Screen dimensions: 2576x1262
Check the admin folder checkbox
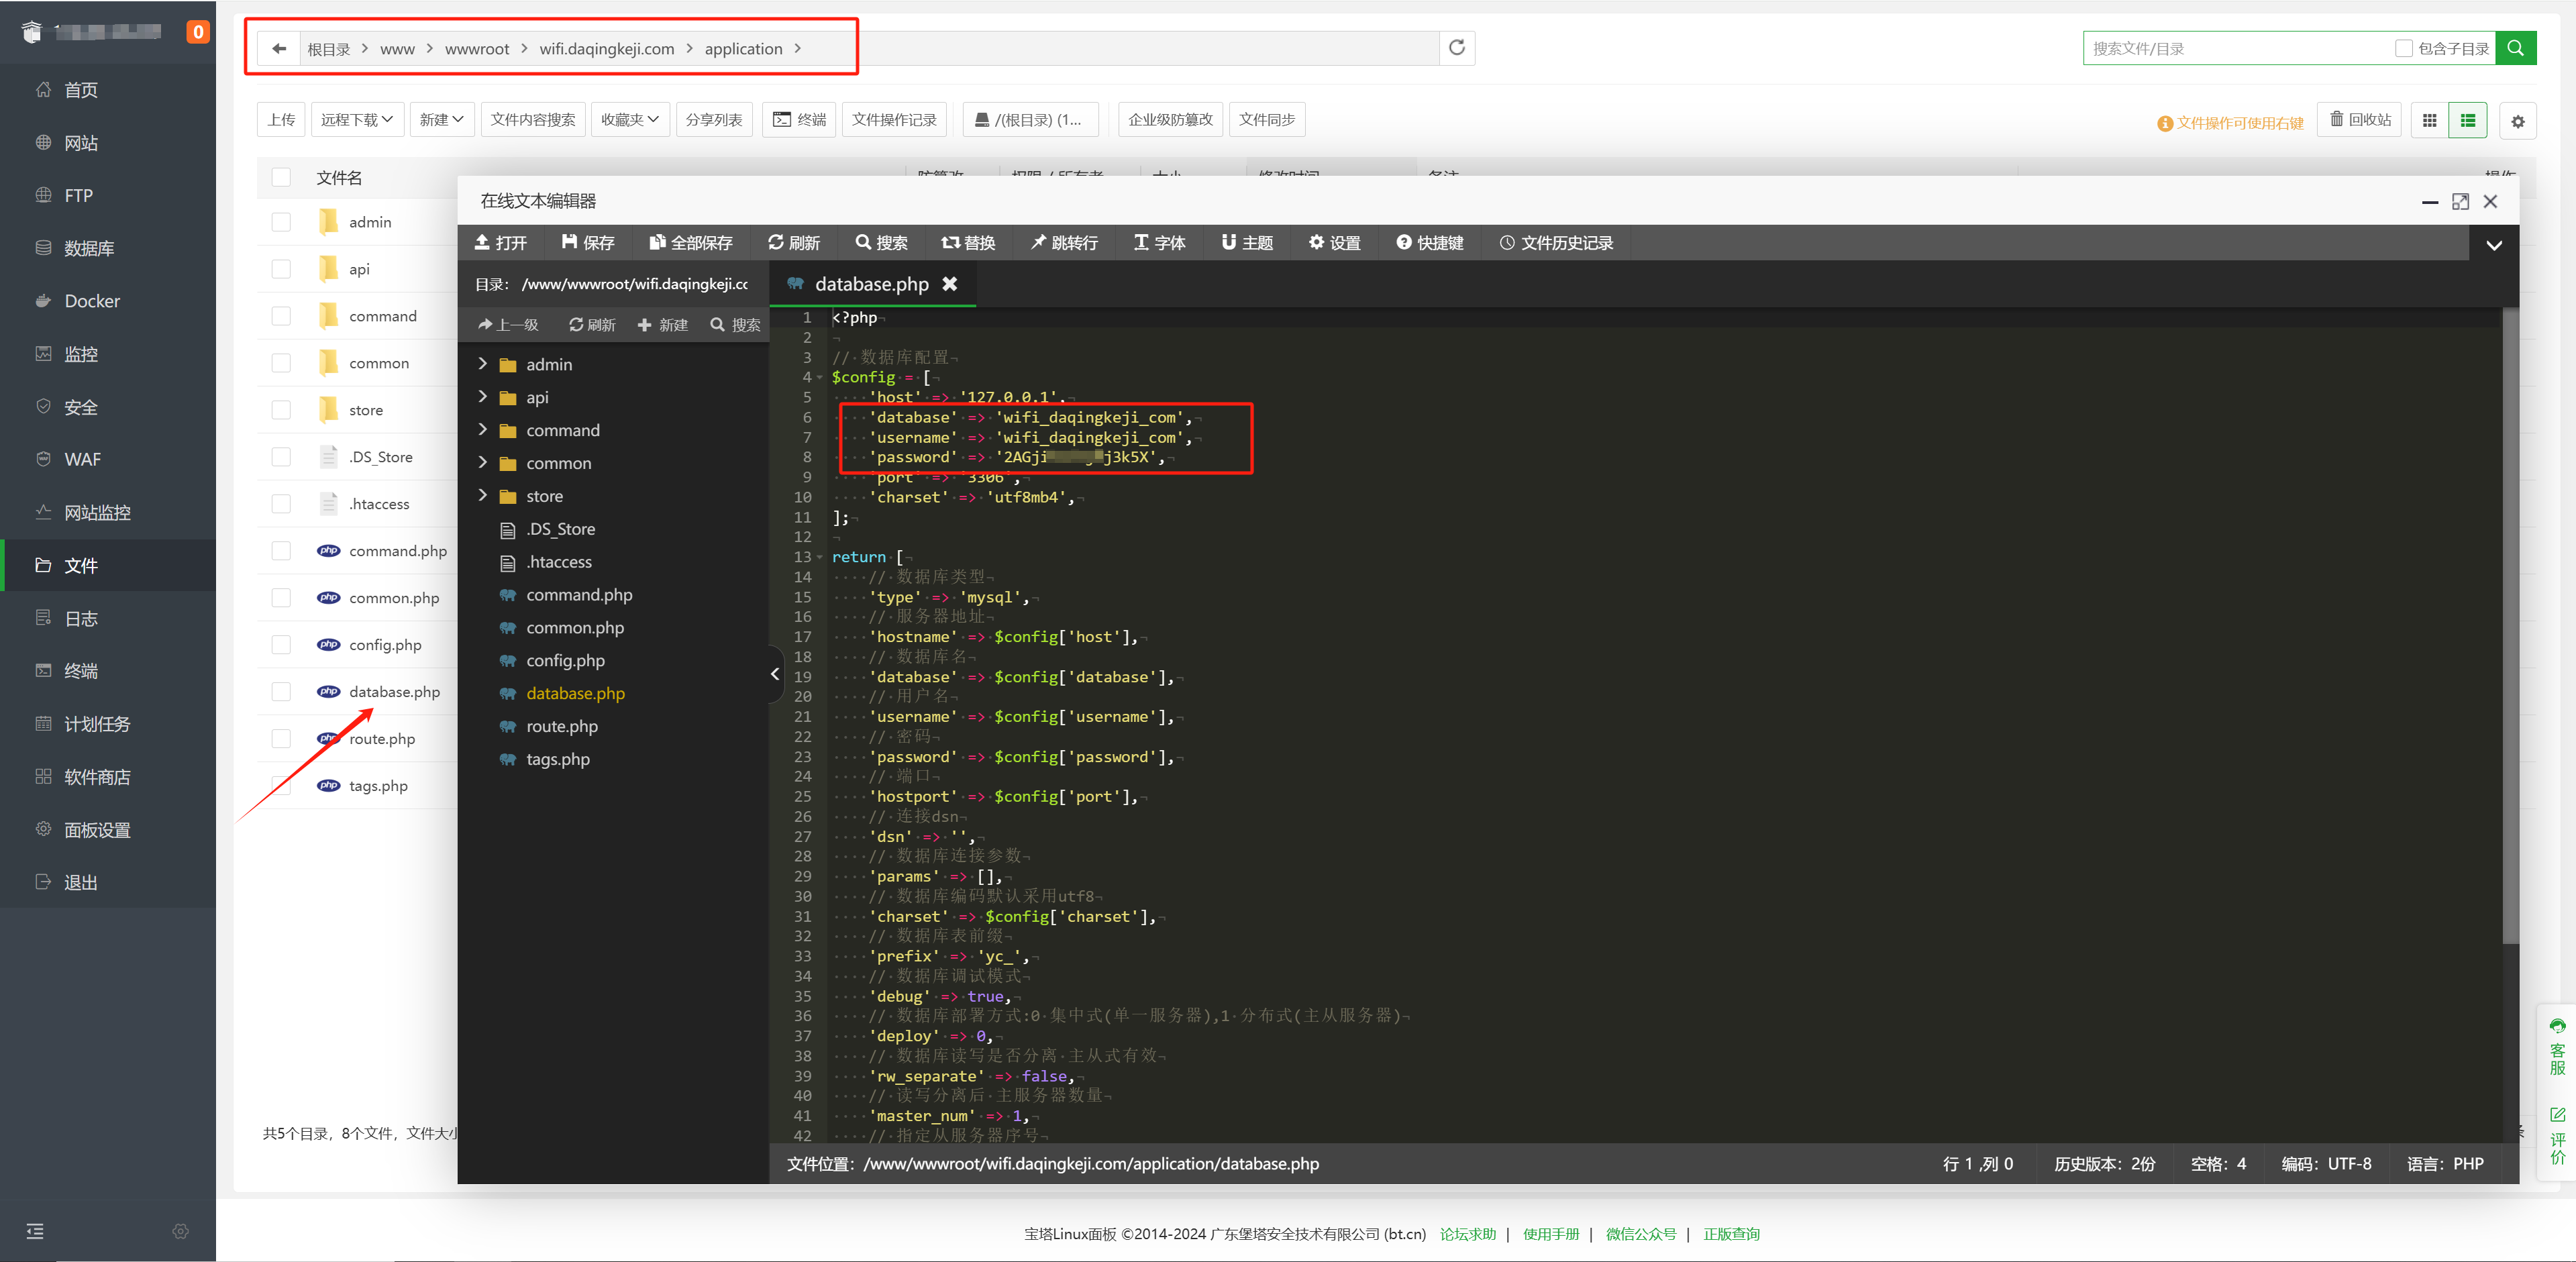point(281,222)
